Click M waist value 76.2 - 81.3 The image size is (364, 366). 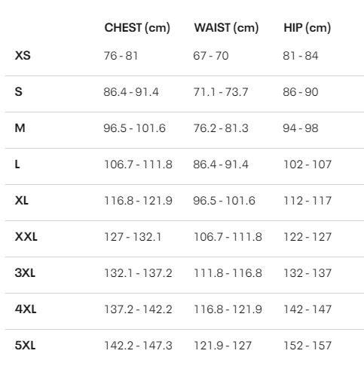(221, 128)
